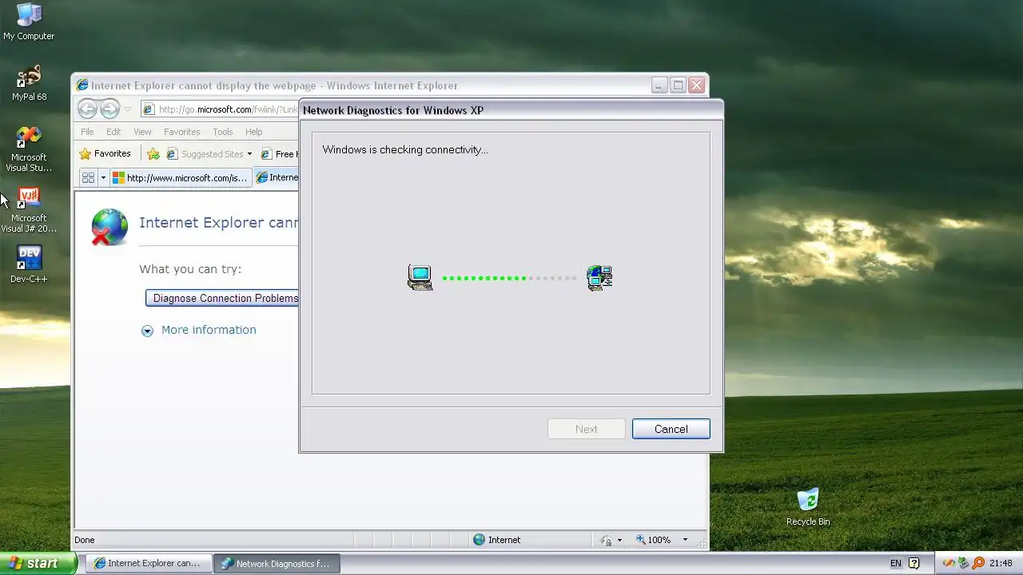
Task: Click the local computer icon in diagnostics
Action: coord(420,278)
